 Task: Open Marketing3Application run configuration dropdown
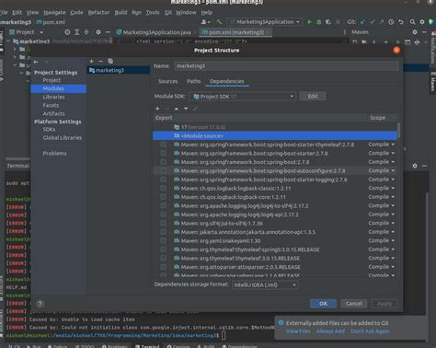265,22
